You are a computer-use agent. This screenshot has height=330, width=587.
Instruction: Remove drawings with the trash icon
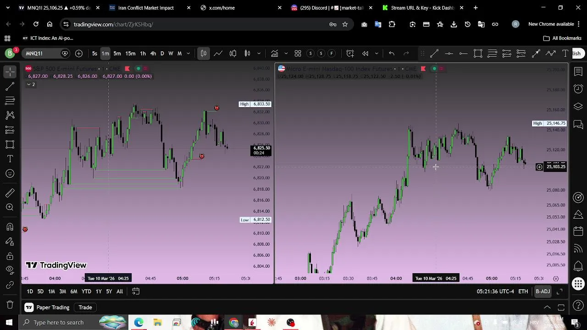pos(10,305)
